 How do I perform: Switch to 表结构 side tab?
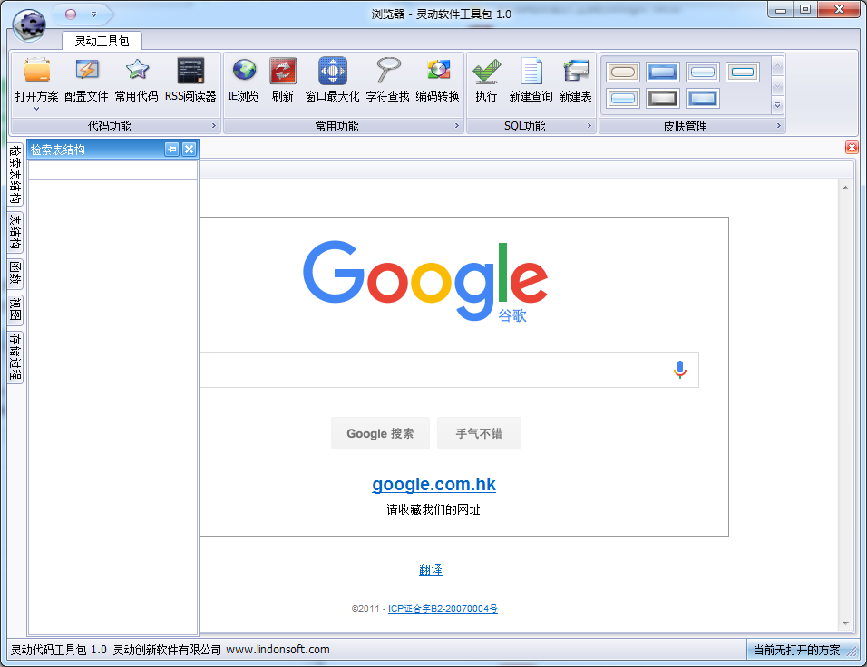(15, 232)
